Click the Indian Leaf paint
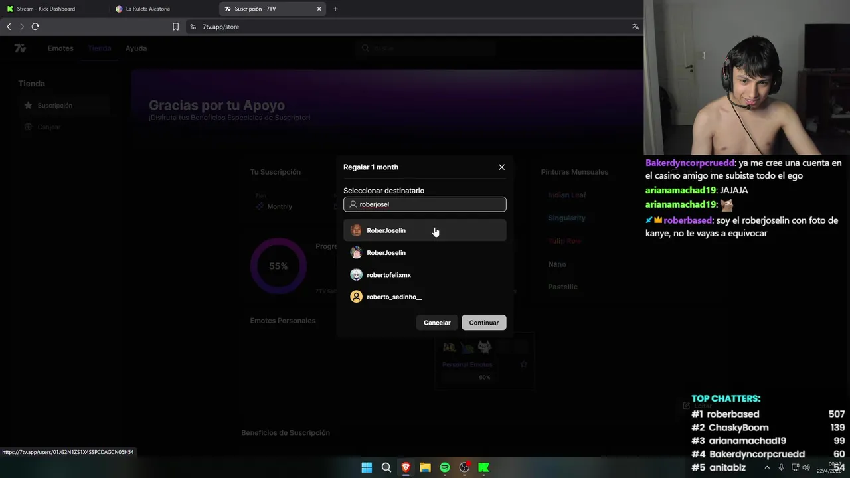 coord(567,195)
